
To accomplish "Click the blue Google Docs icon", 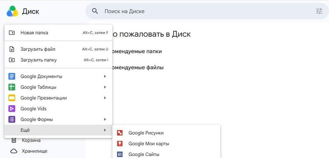I will [x=12, y=77].
